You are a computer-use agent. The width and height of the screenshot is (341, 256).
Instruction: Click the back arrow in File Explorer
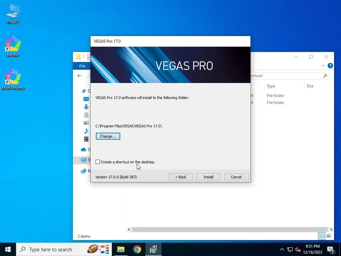tap(79, 76)
